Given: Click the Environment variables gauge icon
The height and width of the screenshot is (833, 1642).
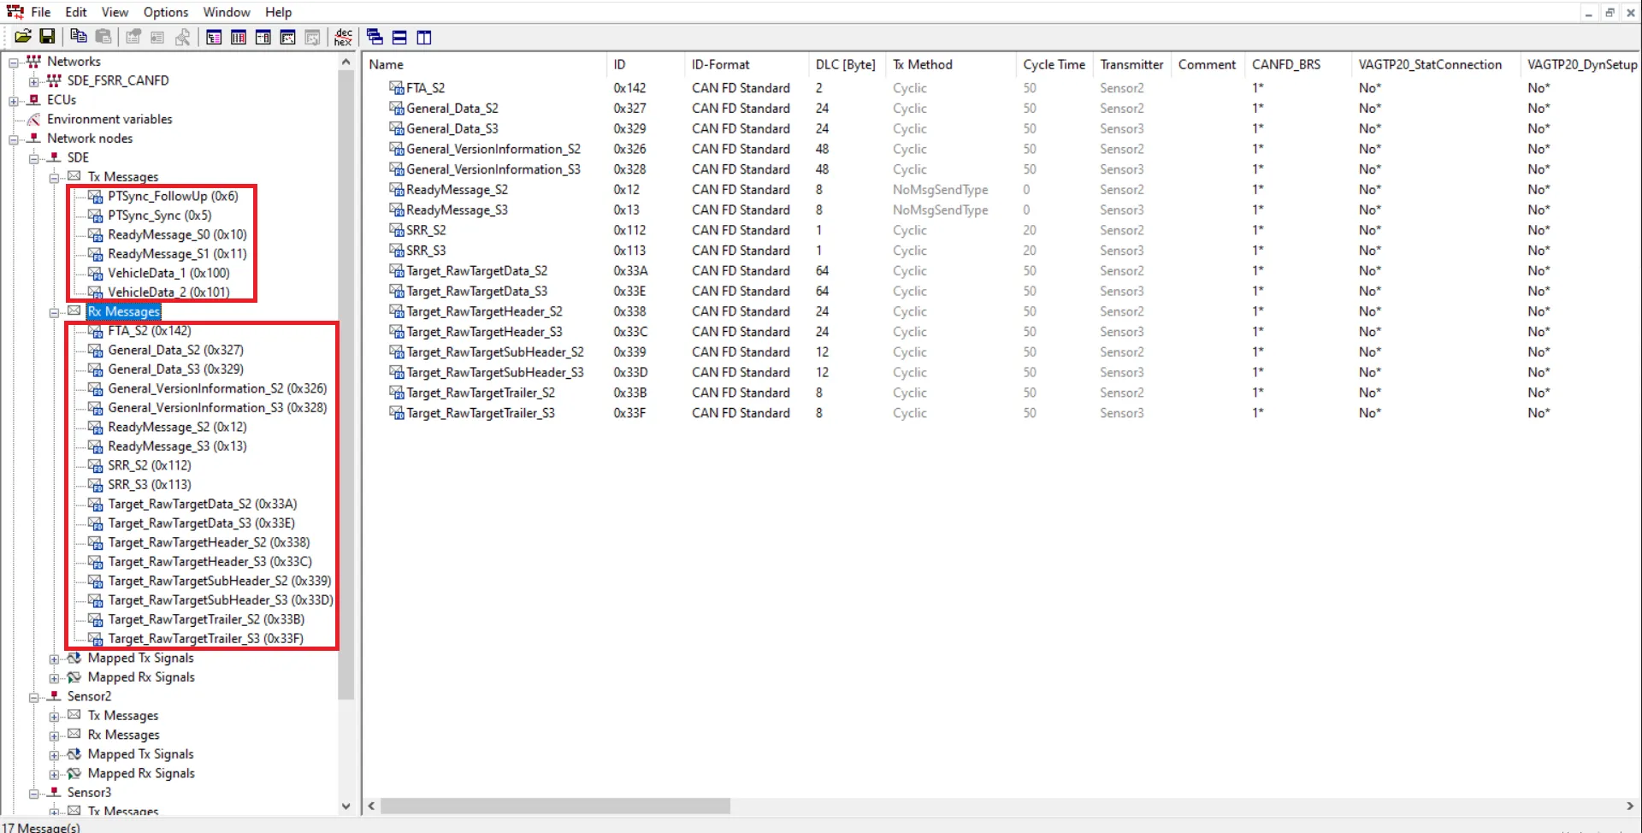Looking at the screenshot, I should click(34, 120).
